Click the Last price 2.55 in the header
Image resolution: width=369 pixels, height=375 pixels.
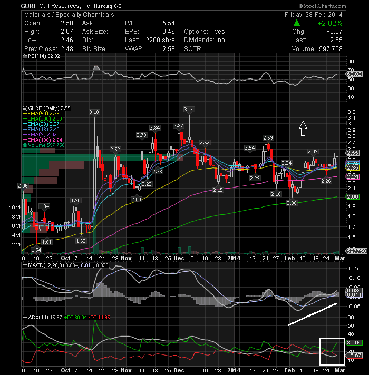pyautogui.click(x=336, y=40)
